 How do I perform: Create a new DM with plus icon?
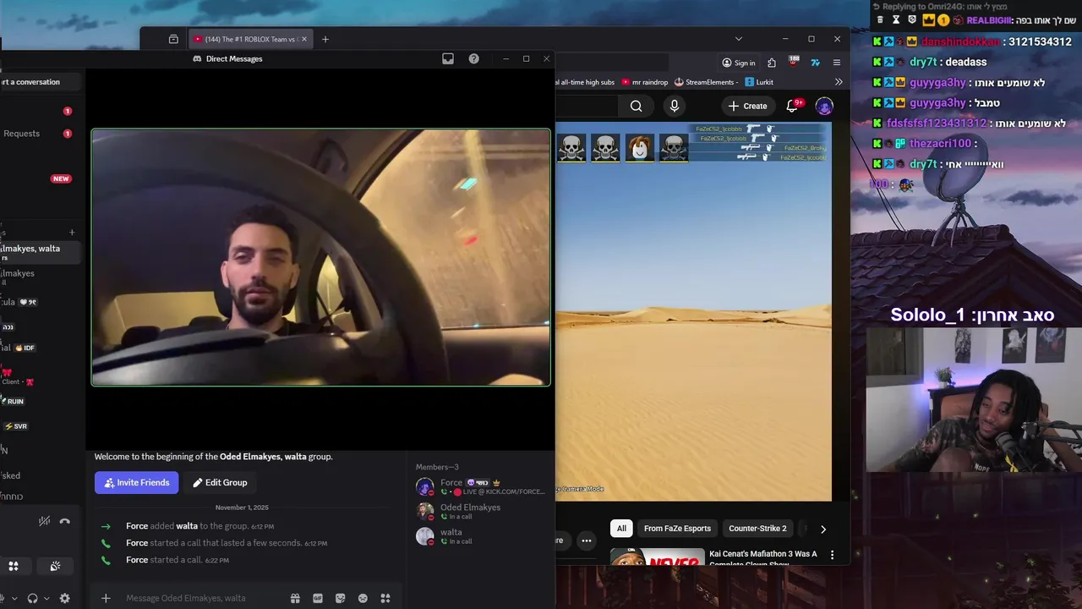72,232
